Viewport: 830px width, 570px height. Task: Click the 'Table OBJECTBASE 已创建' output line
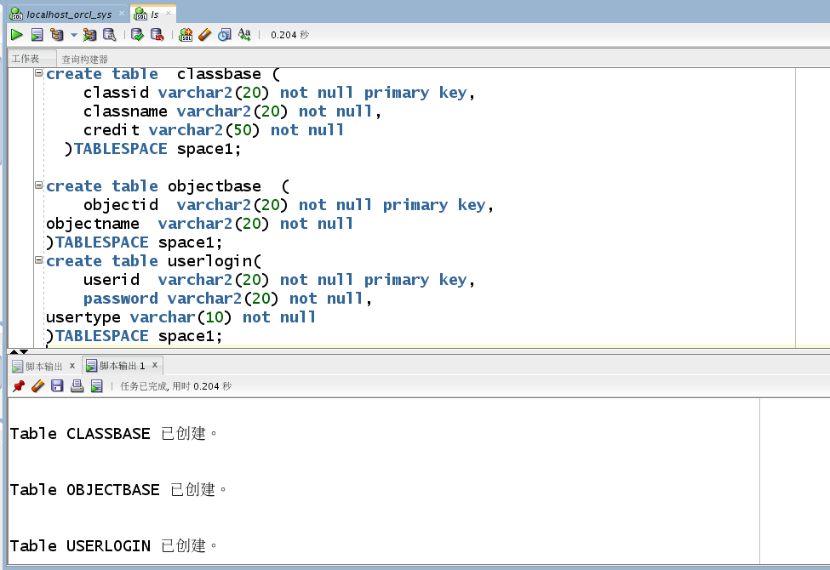(118, 489)
